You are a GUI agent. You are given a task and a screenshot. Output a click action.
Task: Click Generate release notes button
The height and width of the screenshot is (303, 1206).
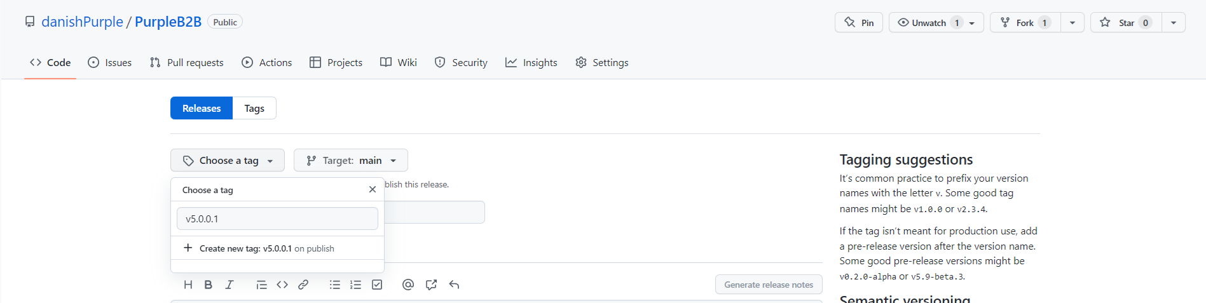coord(769,285)
